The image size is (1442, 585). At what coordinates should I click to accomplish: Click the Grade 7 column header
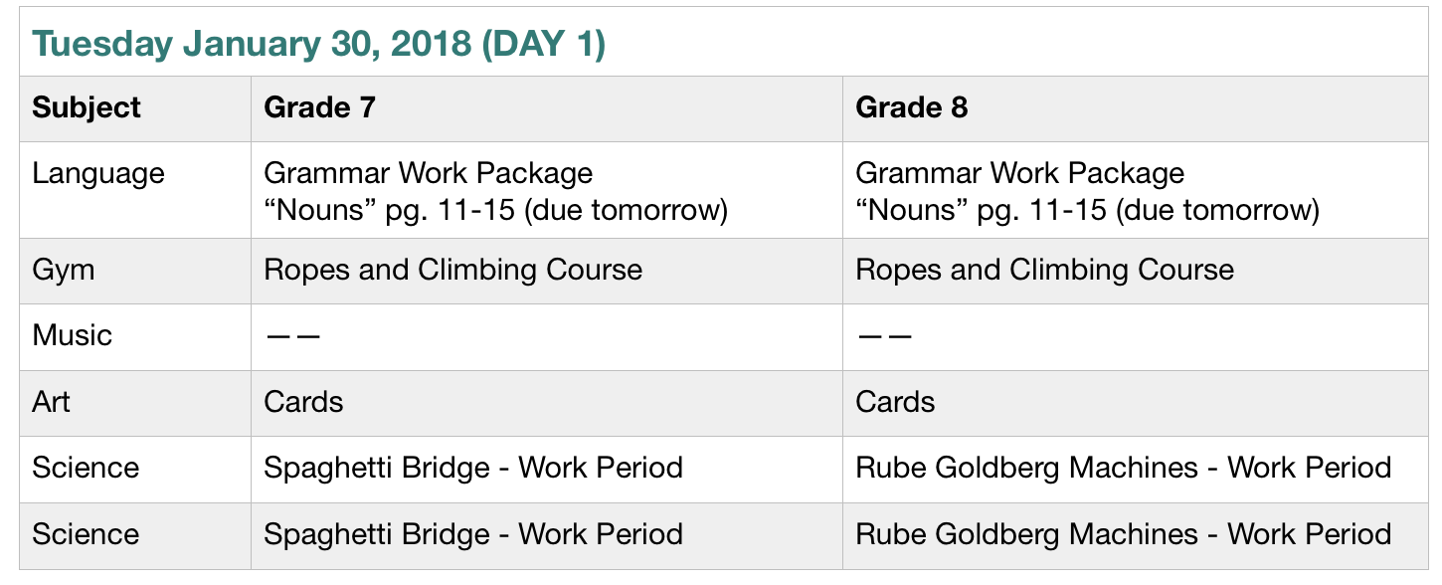(x=319, y=107)
